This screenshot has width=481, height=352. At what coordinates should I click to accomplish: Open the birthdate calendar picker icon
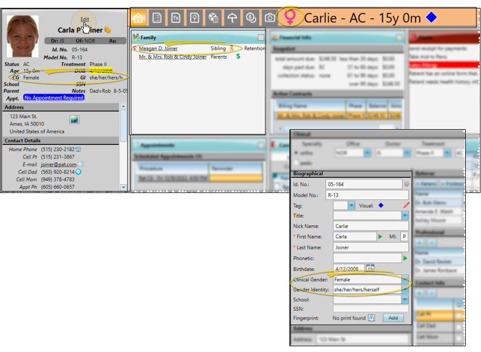[371, 268]
